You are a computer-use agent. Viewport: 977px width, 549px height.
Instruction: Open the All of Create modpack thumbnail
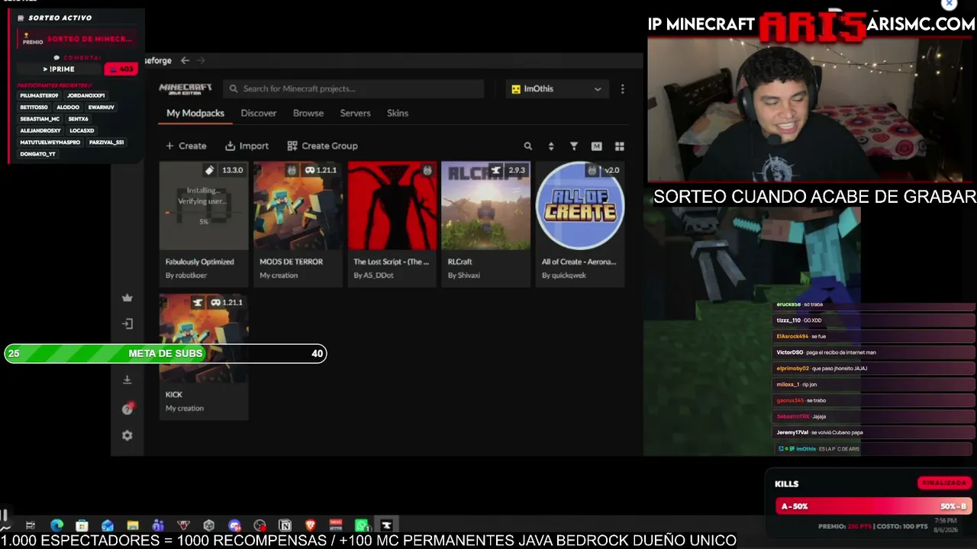[x=580, y=206]
